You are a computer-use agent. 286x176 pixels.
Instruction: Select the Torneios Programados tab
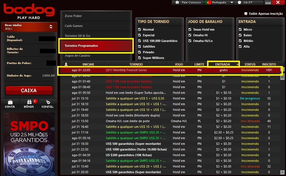(96, 46)
